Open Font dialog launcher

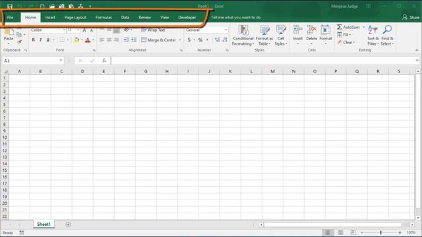coord(94,50)
